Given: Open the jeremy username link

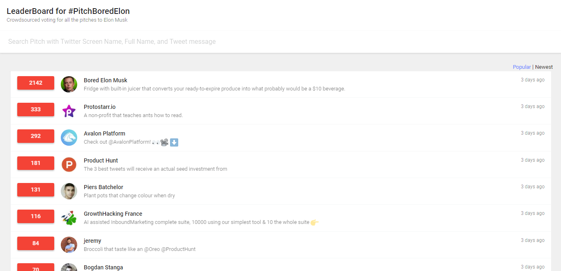Looking at the screenshot, I should 92,241.
